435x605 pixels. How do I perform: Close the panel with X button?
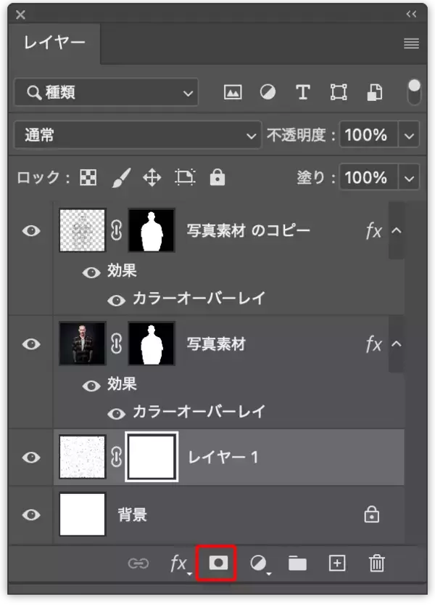pos(20,15)
